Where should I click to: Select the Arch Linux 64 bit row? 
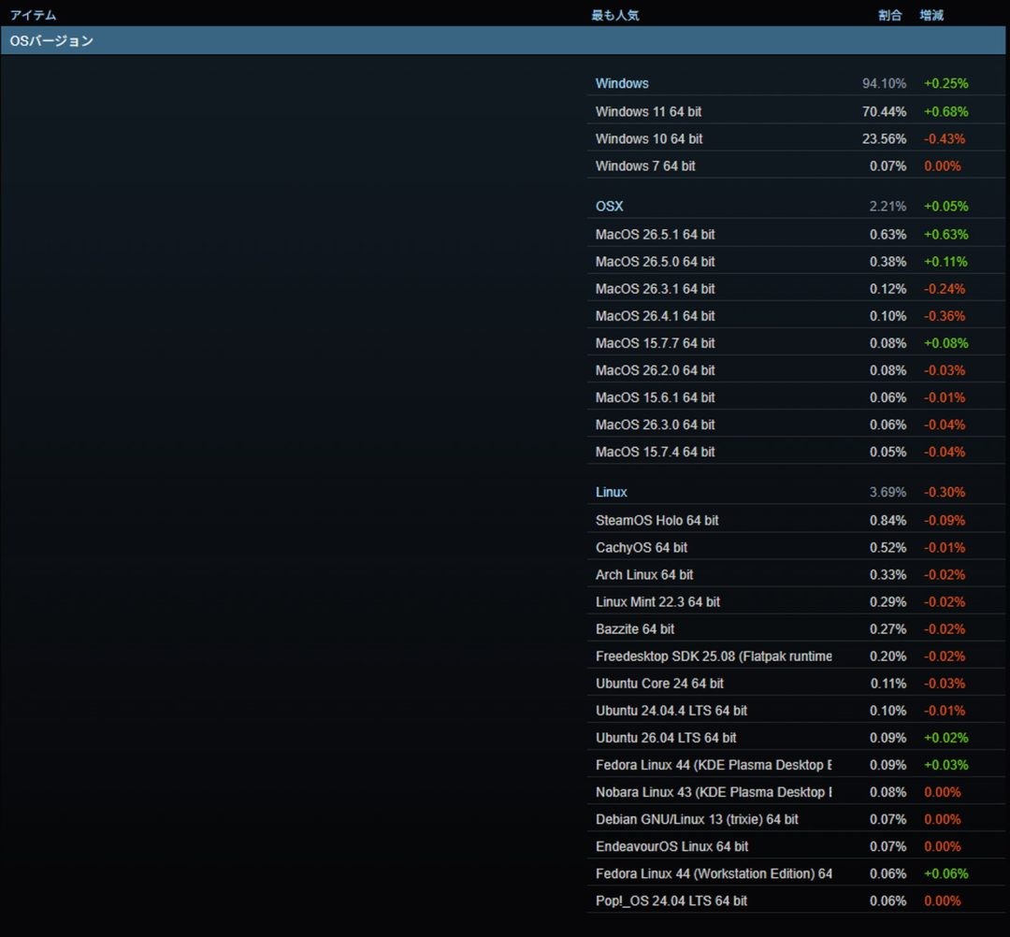tap(796, 574)
